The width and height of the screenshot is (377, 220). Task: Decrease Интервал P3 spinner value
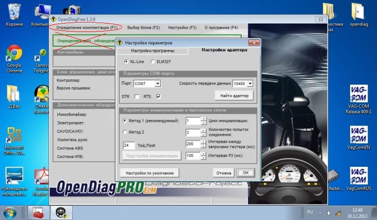204,157
